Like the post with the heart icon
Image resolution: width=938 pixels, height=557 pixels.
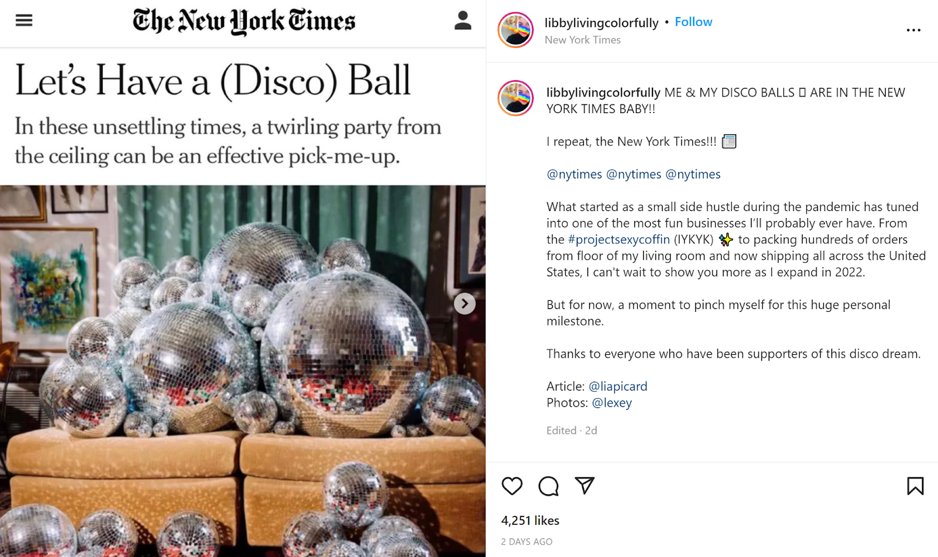pos(512,486)
